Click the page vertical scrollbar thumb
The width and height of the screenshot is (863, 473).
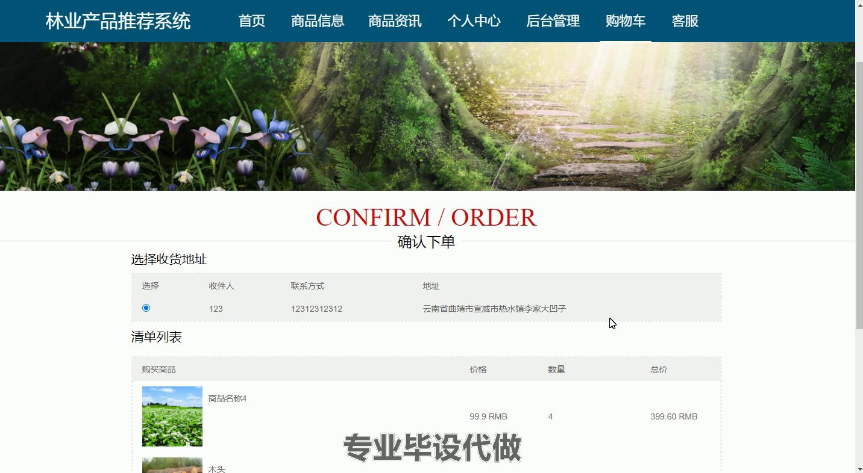(859, 193)
